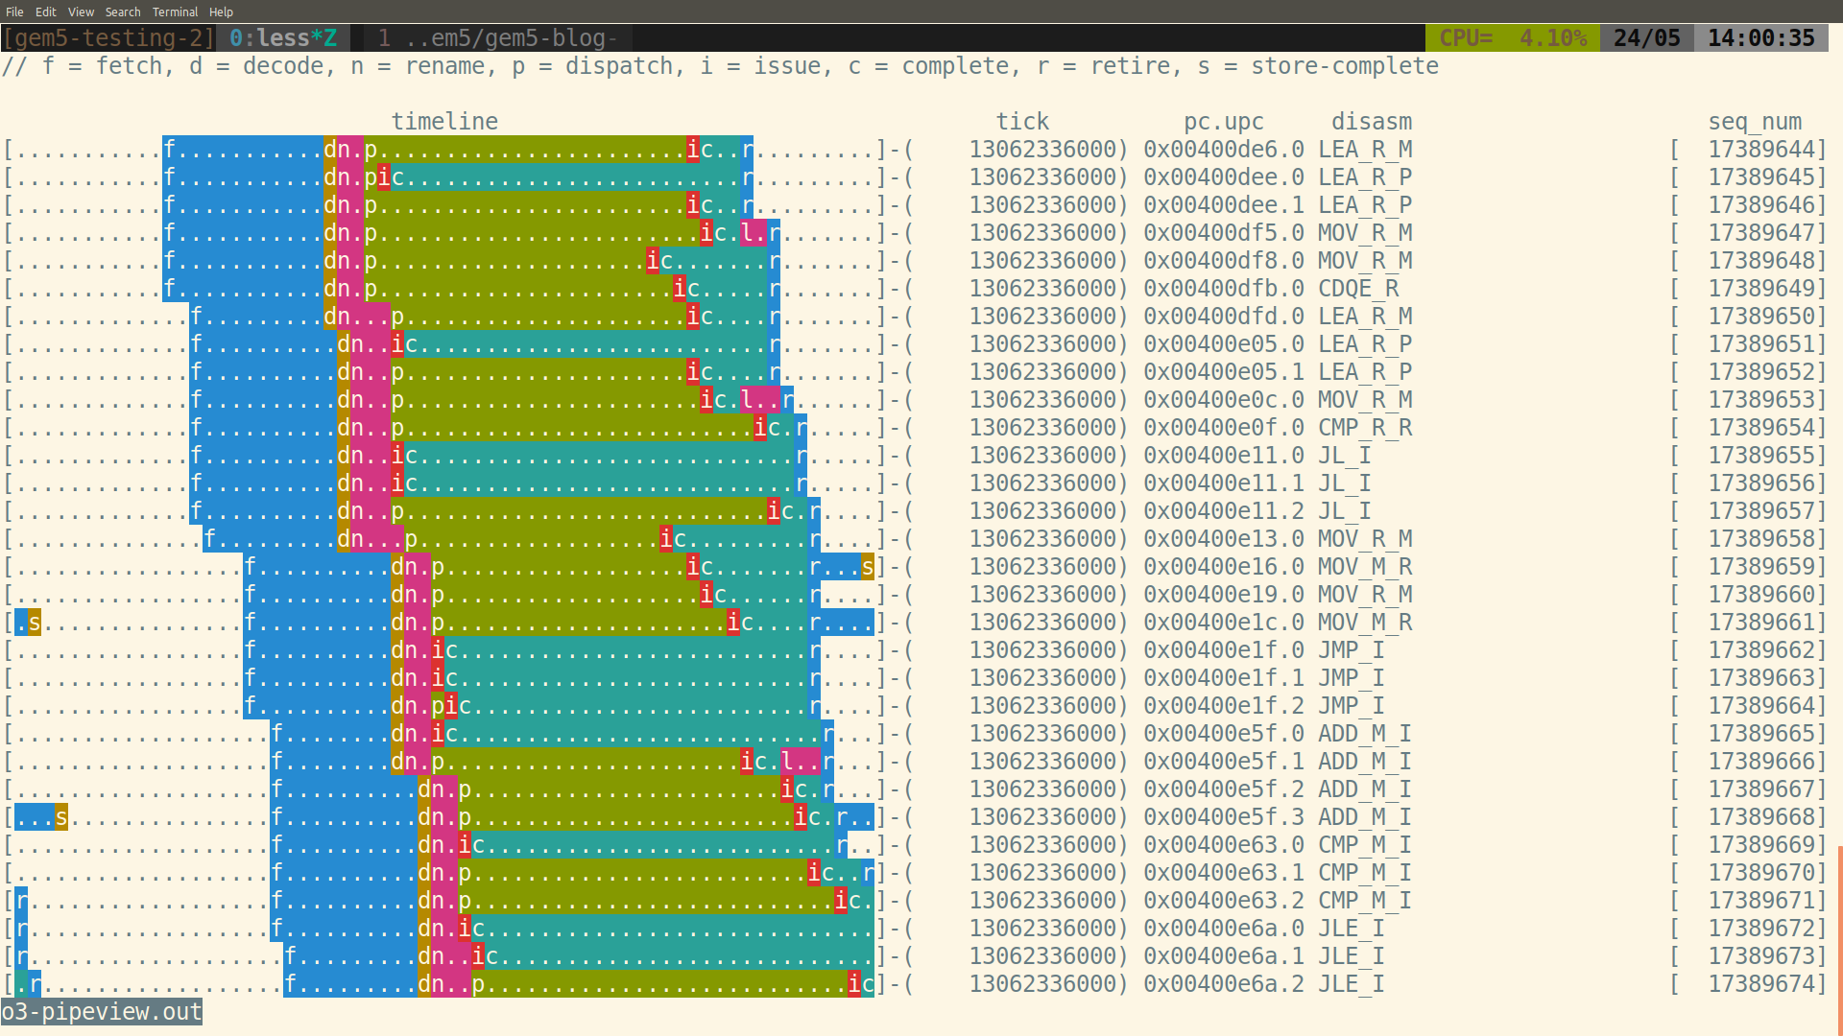This screenshot has width=1843, height=1036.
Task: Select sequence number 17389665
Action: click(x=1761, y=734)
